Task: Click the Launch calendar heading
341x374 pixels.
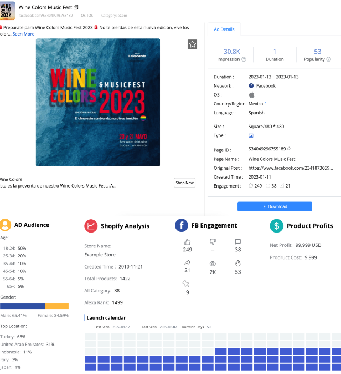Action: click(106, 318)
